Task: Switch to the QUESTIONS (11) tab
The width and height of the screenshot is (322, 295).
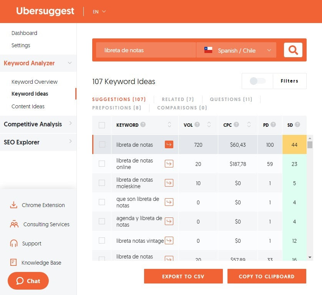Action: click(231, 99)
